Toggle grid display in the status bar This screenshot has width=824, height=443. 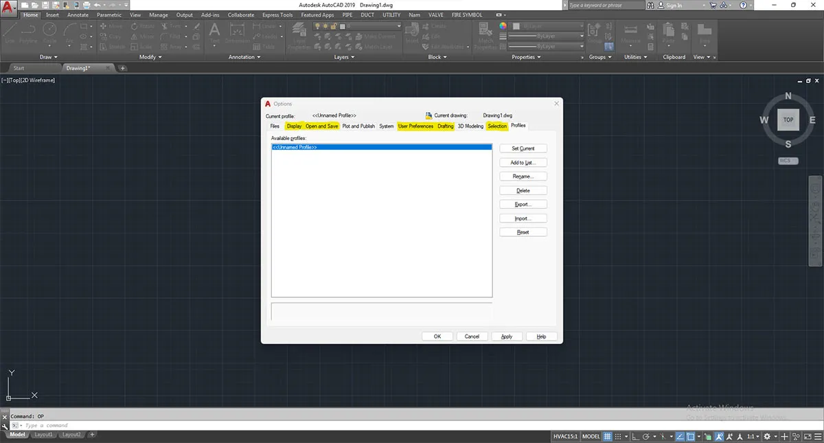[x=608, y=437]
